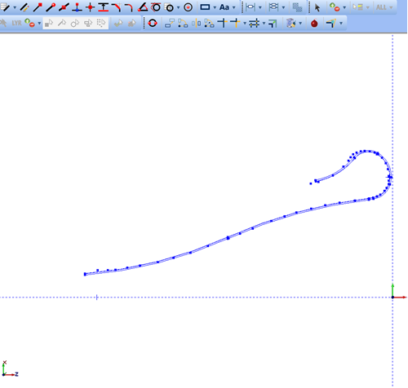Click the grayed dotted-box select cursor icon

(101, 24)
